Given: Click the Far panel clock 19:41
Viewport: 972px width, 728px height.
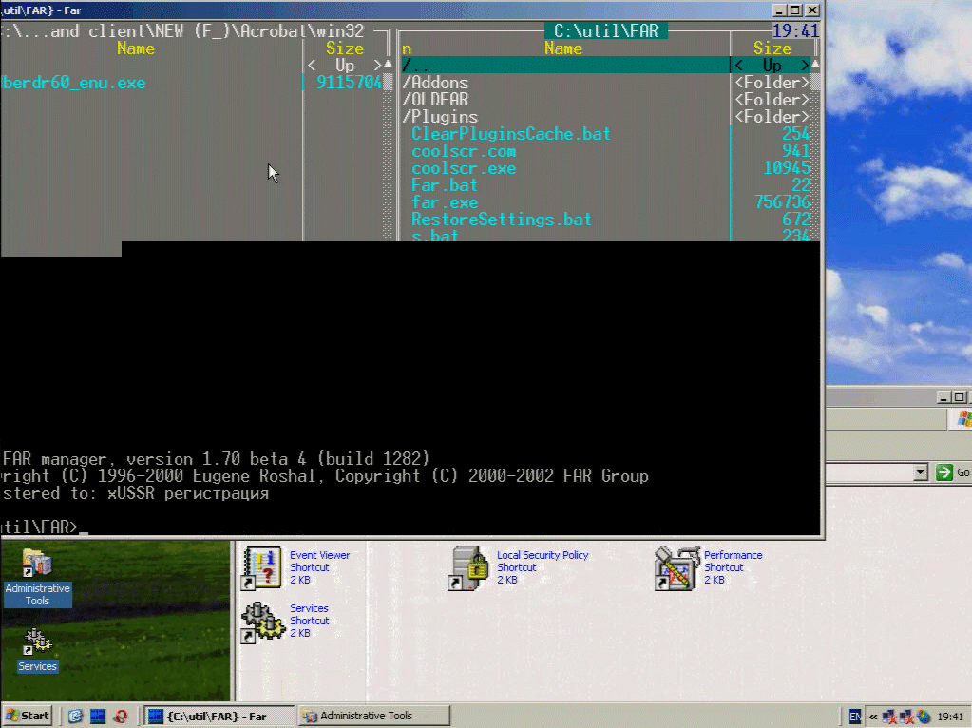Looking at the screenshot, I should pos(796,31).
